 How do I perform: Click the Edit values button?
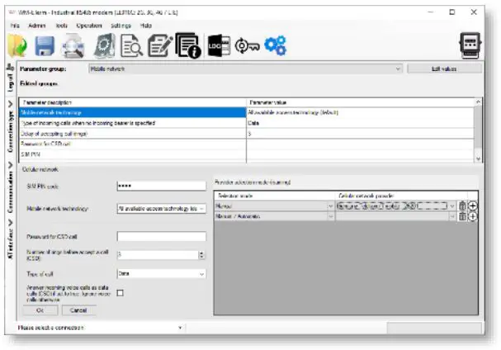pos(444,69)
